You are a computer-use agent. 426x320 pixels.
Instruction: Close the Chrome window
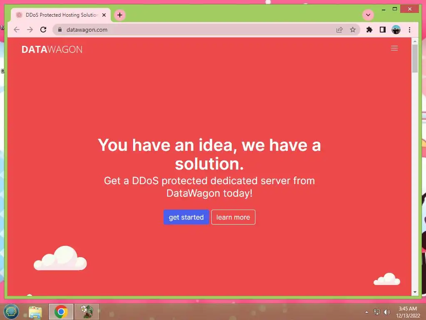point(410,9)
